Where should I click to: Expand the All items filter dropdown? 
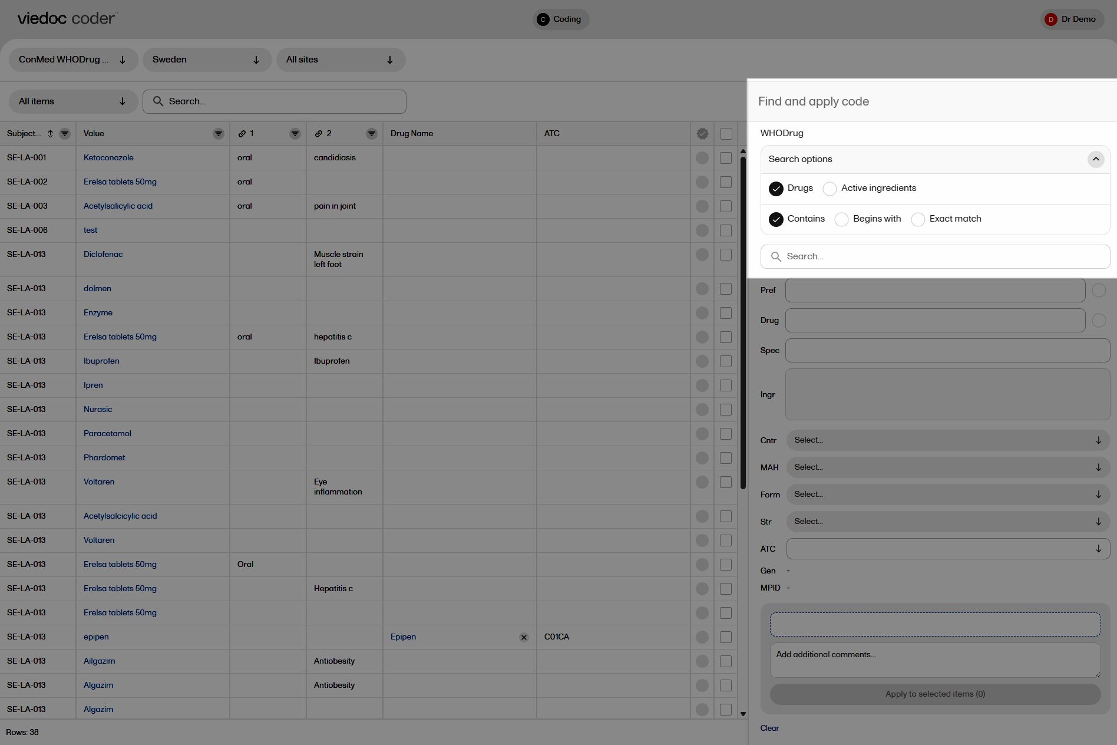pyautogui.click(x=73, y=101)
